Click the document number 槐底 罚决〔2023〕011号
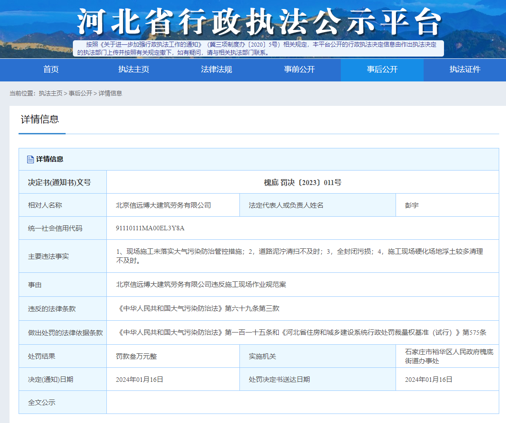The width and height of the screenshot is (506, 423). (x=302, y=182)
